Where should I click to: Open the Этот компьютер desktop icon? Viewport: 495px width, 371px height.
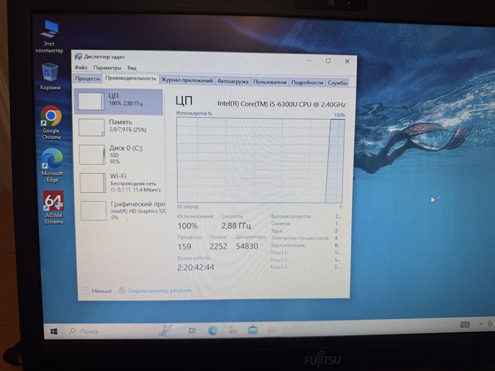point(49,36)
